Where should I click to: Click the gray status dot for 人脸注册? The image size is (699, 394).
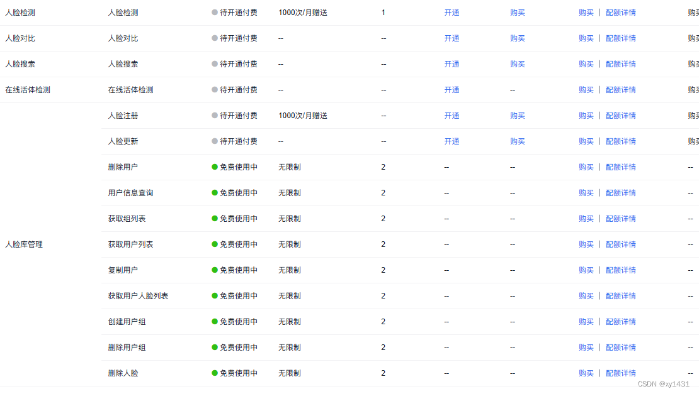tap(212, 115)
